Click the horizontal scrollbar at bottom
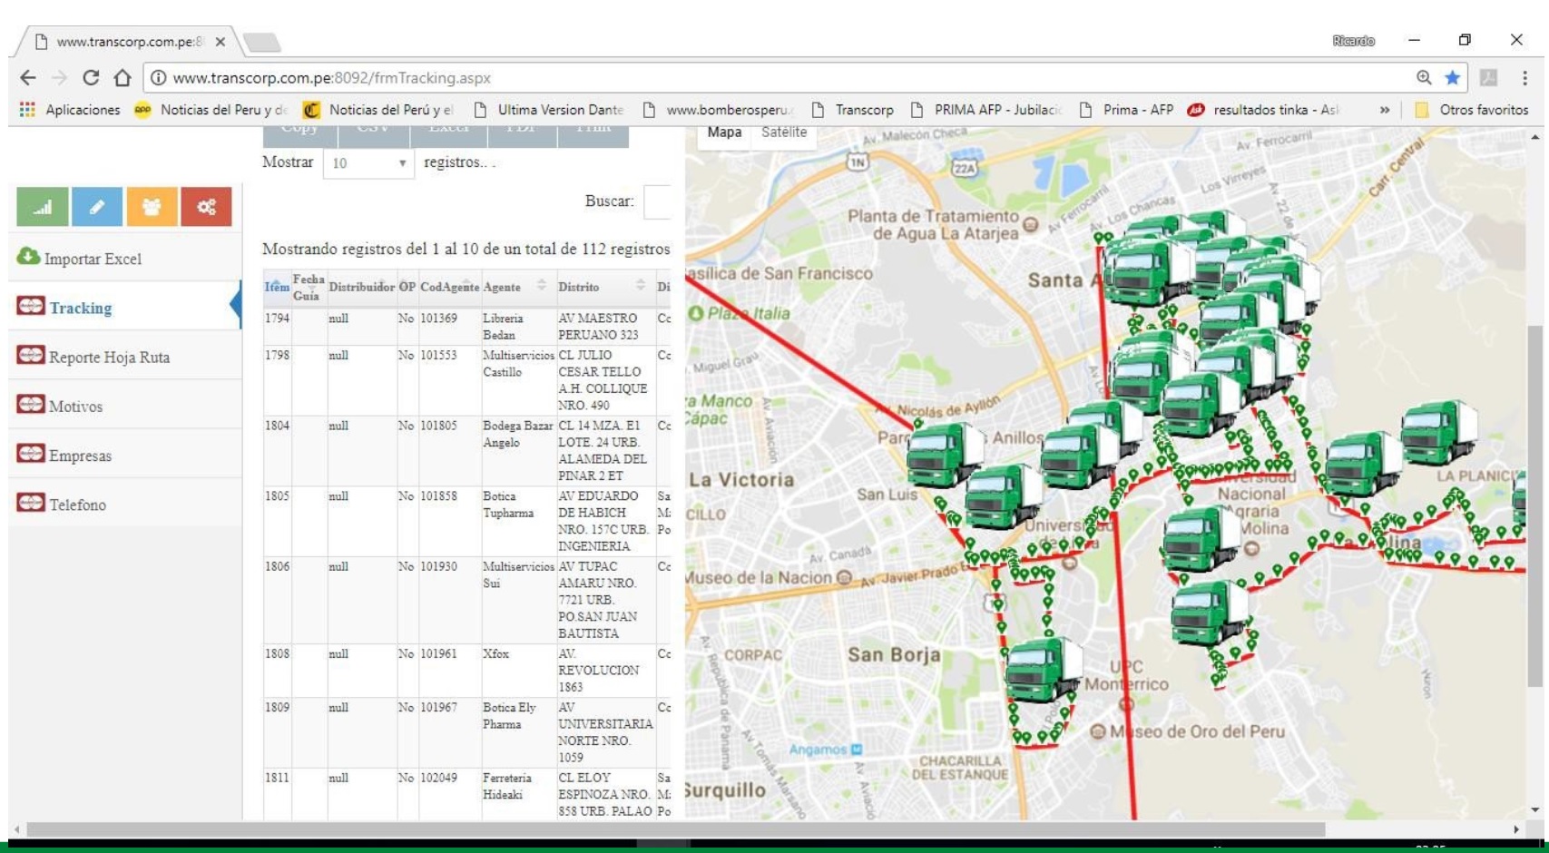The image size is (1549, 853). [675, 829]
